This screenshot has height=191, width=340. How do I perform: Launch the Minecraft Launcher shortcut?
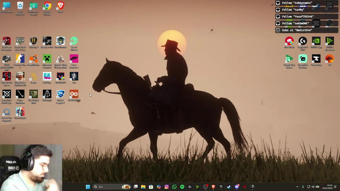click(x=47, y=62)
